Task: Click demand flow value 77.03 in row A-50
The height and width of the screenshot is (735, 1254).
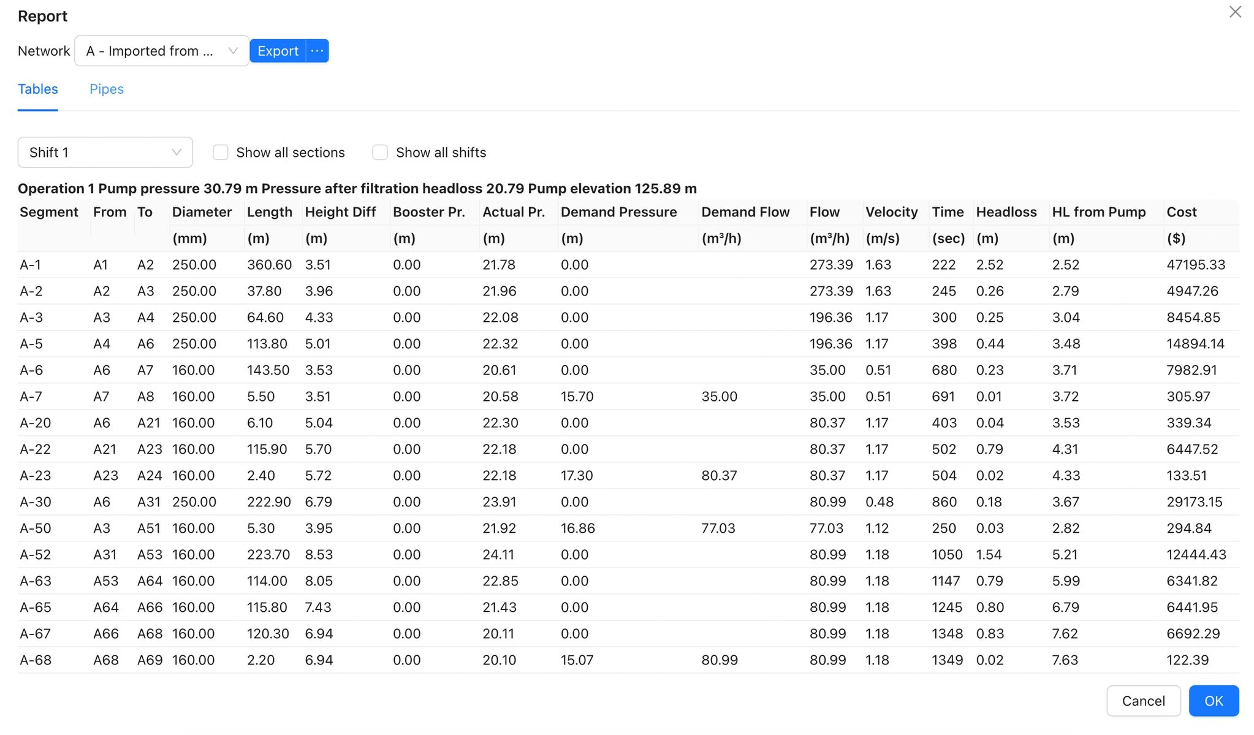Action: click(x=718, y=528)
